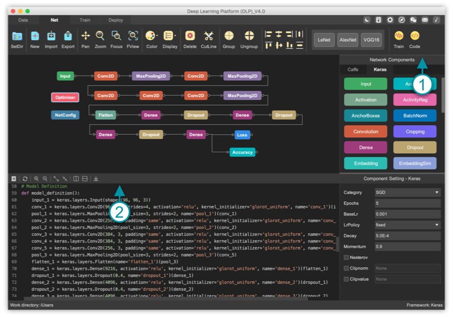This screenshot has width=453, height=317.
Task: Select the Caffe components tab
Action: 353,69
